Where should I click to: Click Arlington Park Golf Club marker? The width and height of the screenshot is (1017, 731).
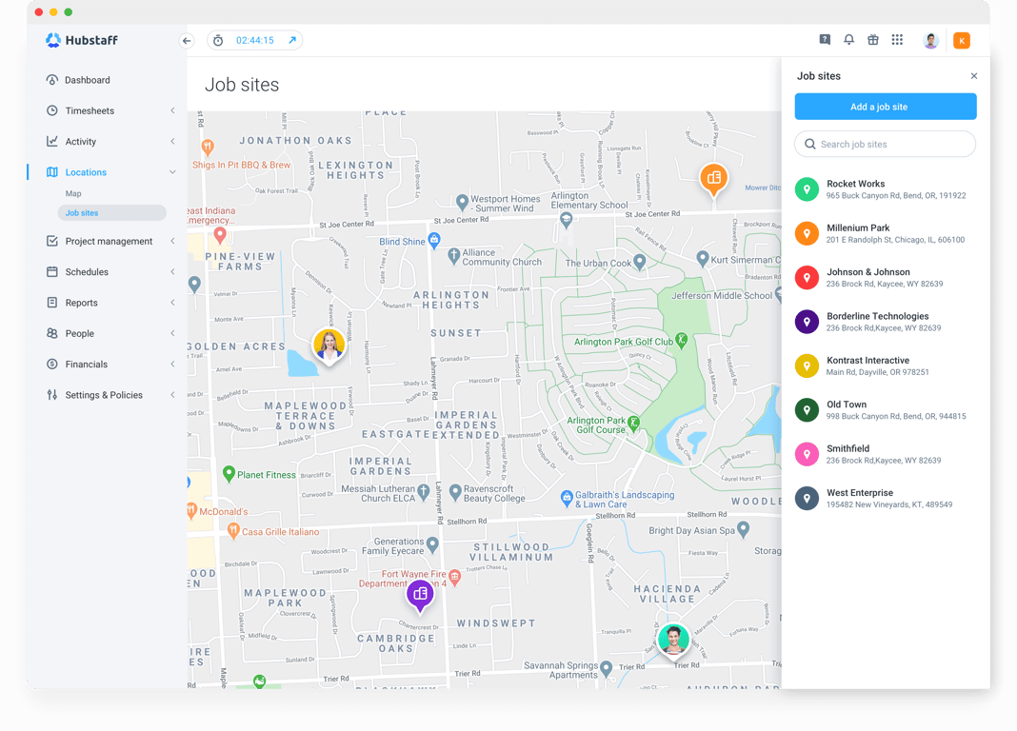pyautogui.click(x=681, y=340)
